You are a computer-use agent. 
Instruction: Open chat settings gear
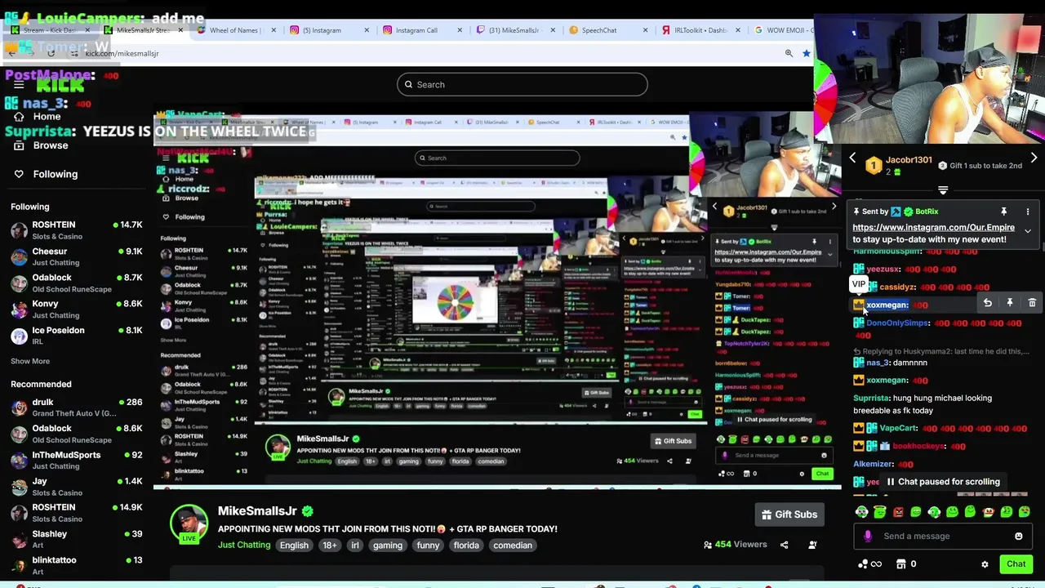pos(985,564)
